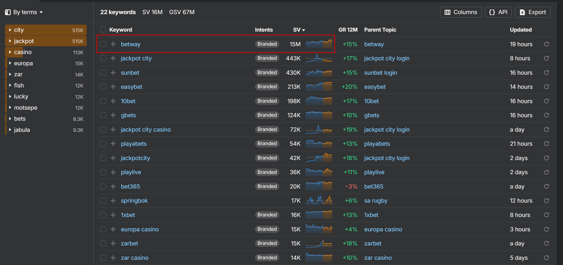563x265 pixels.
Task: Refresh the zar casino keyword metrics
Action: coord(546,258)
